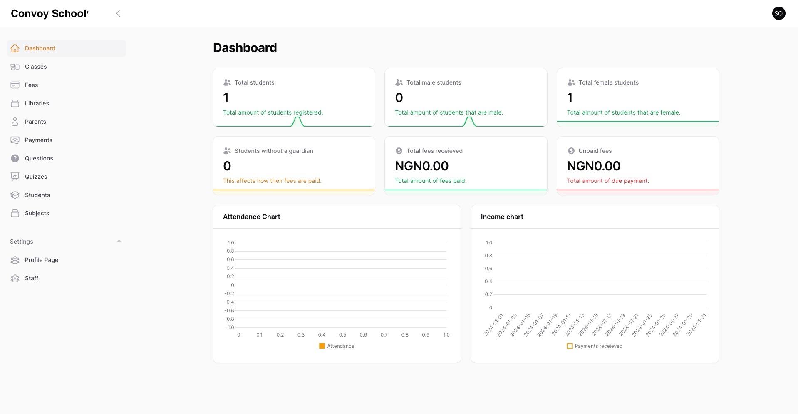The image size is (798, 414).
Task: Click 'Total amount of students registered.' text
Action: 273,112
